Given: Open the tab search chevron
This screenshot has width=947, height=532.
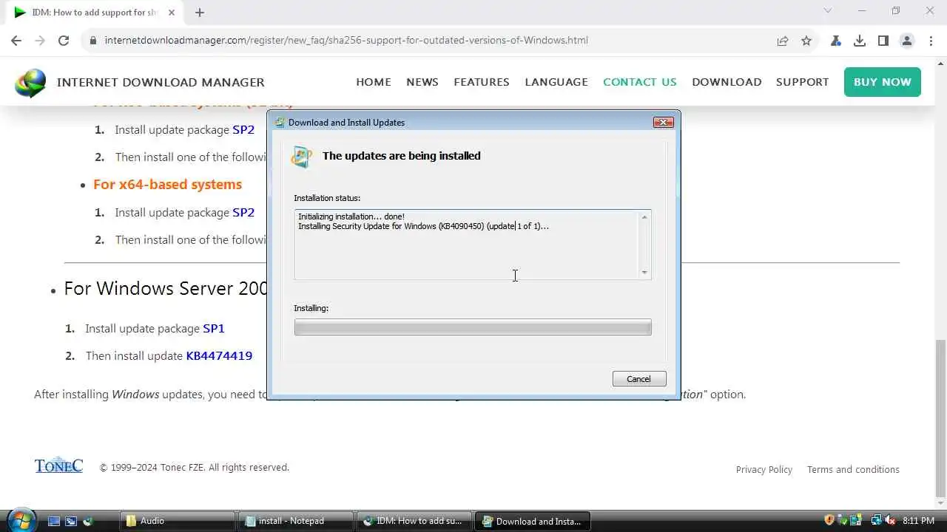Looking at the screenshot, I should [828, 11].
